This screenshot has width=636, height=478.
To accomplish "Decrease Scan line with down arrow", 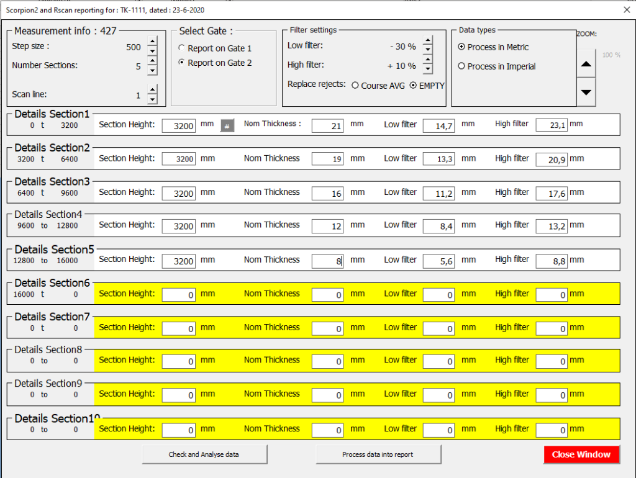I will 152,99.
